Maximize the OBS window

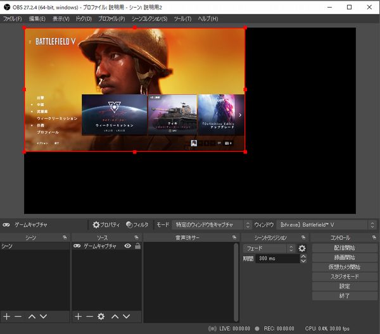tap(349, 7)
